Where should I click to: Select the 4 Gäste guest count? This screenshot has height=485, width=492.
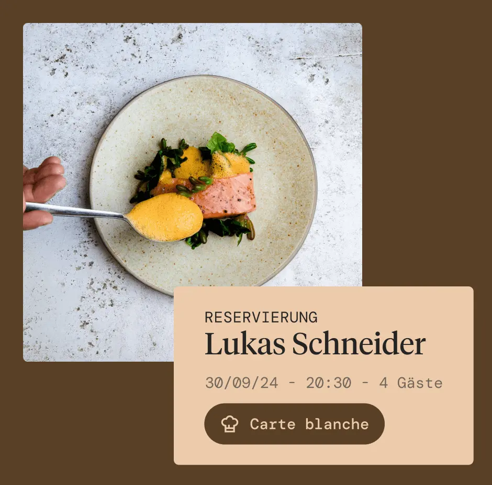click(x=411, y=383)
